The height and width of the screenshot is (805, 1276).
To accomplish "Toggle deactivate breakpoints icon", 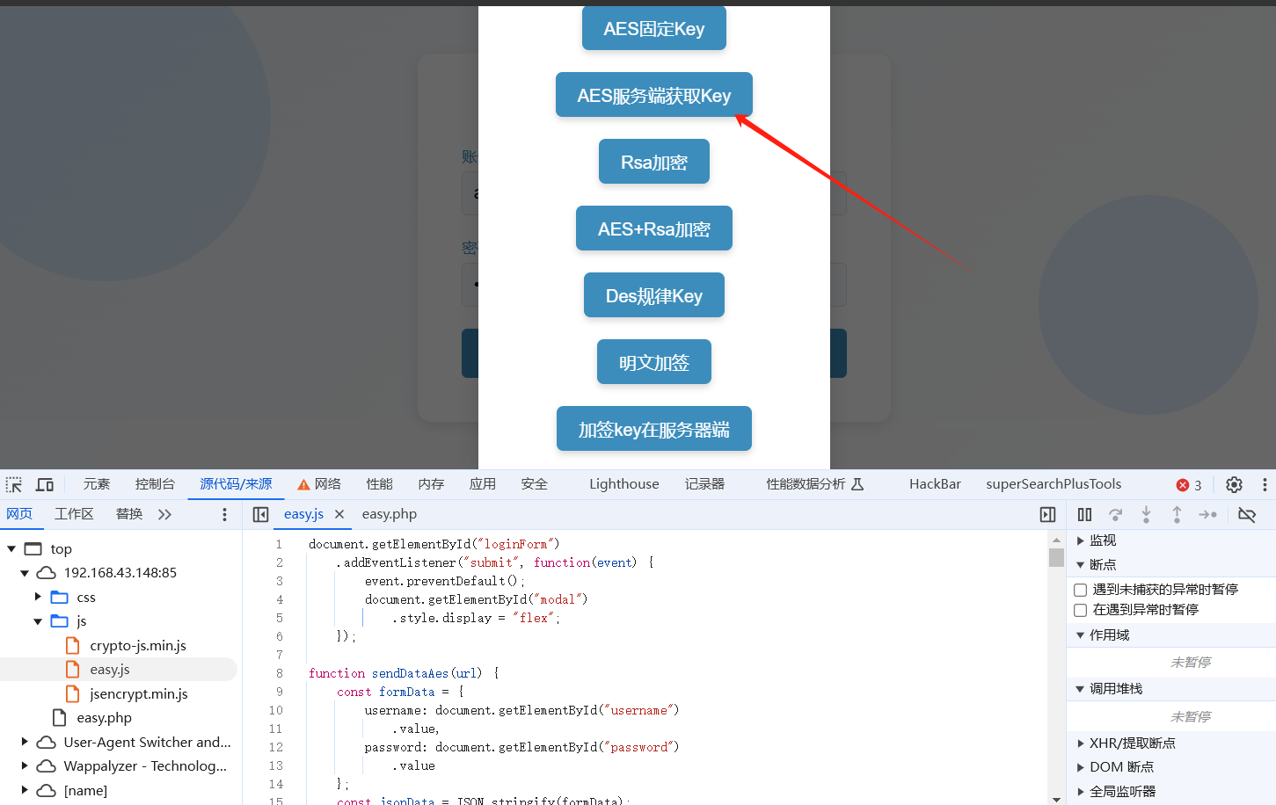I will [x=1247, y=514].
